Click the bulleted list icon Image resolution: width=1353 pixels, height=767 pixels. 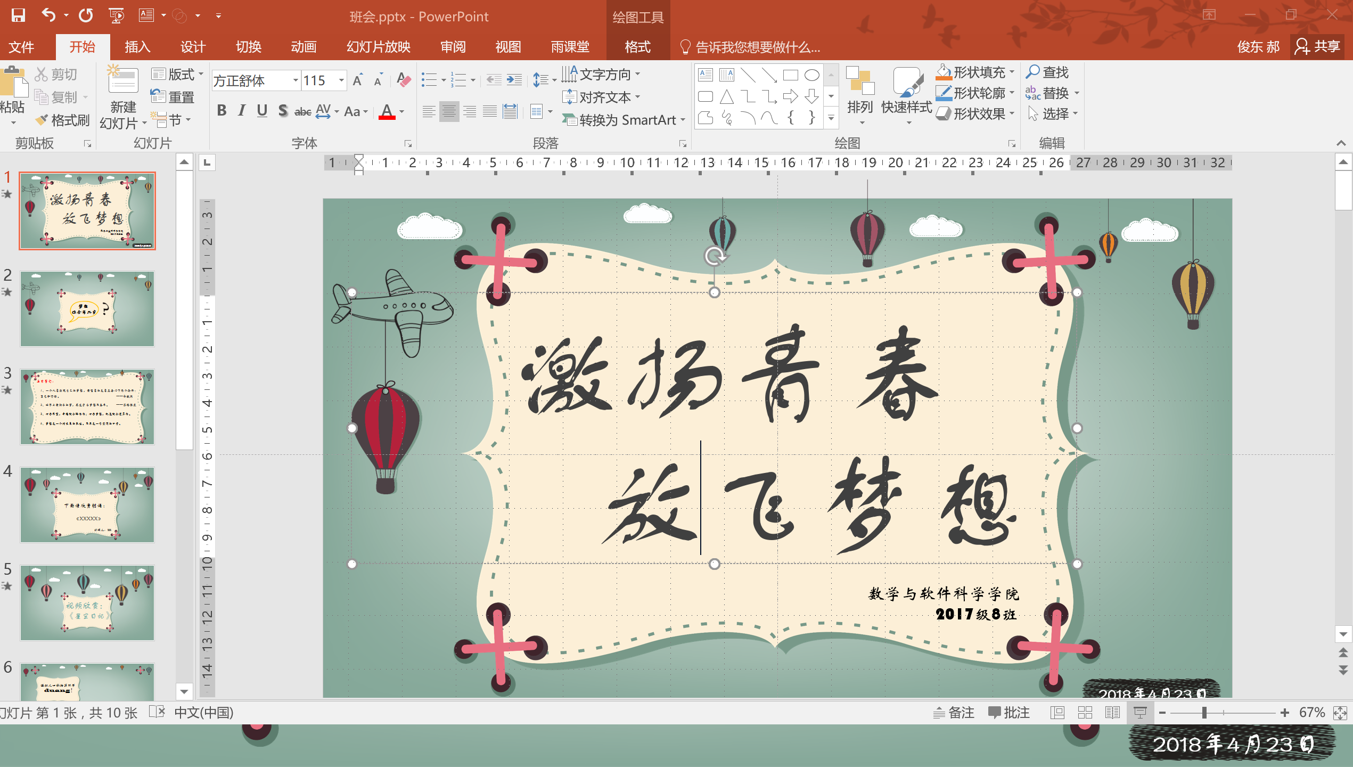429,80
